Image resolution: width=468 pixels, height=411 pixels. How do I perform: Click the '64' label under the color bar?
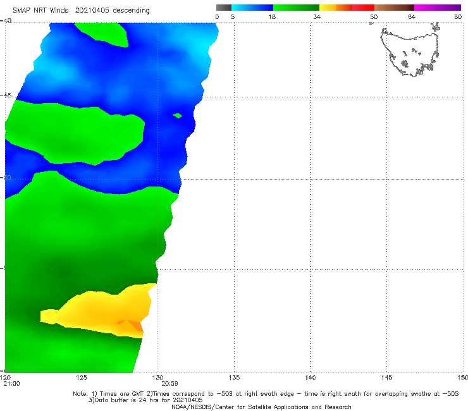click(412, 17)
